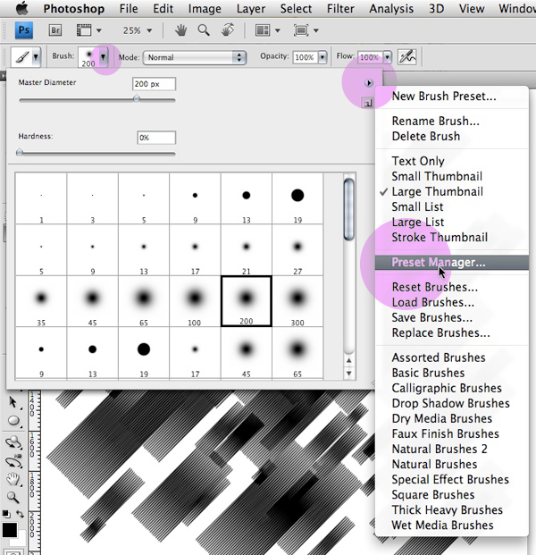Expand the Screen Mode dropdown arrow
This screenshot has height=555, width=536.
[316, 30]
